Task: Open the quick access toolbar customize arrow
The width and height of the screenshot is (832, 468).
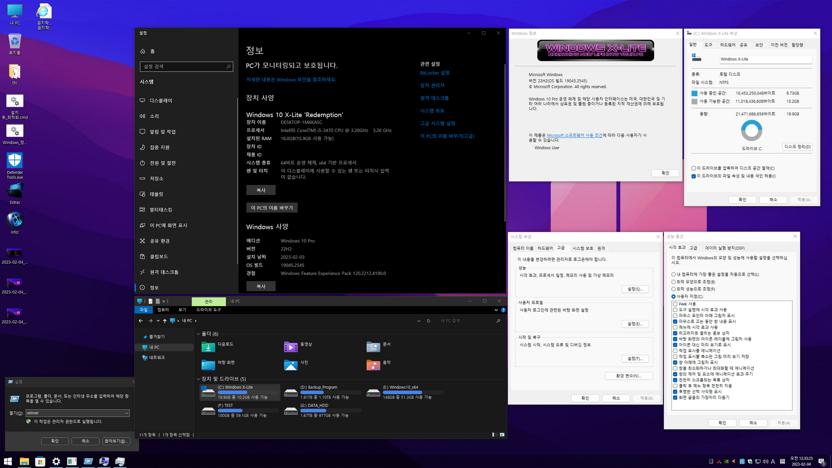Action: point(163,301)
